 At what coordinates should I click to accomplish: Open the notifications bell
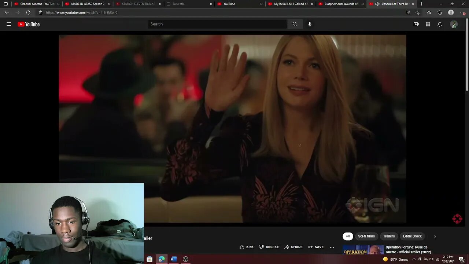440,24
